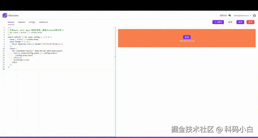Click the config.props.text code line
258x138 pixels.
(x=24, y=55)
